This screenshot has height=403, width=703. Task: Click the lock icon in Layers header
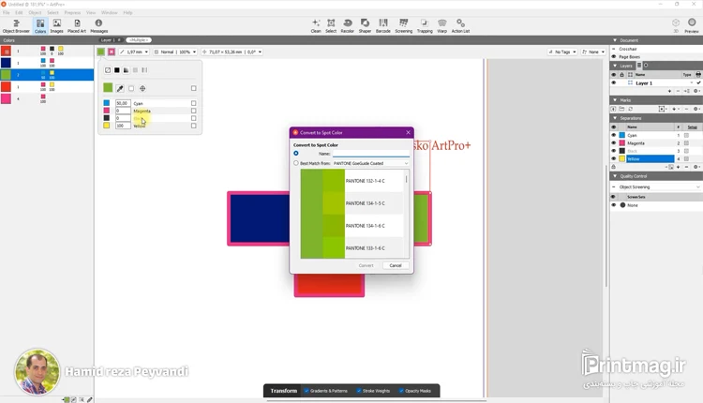pos(621,74)
